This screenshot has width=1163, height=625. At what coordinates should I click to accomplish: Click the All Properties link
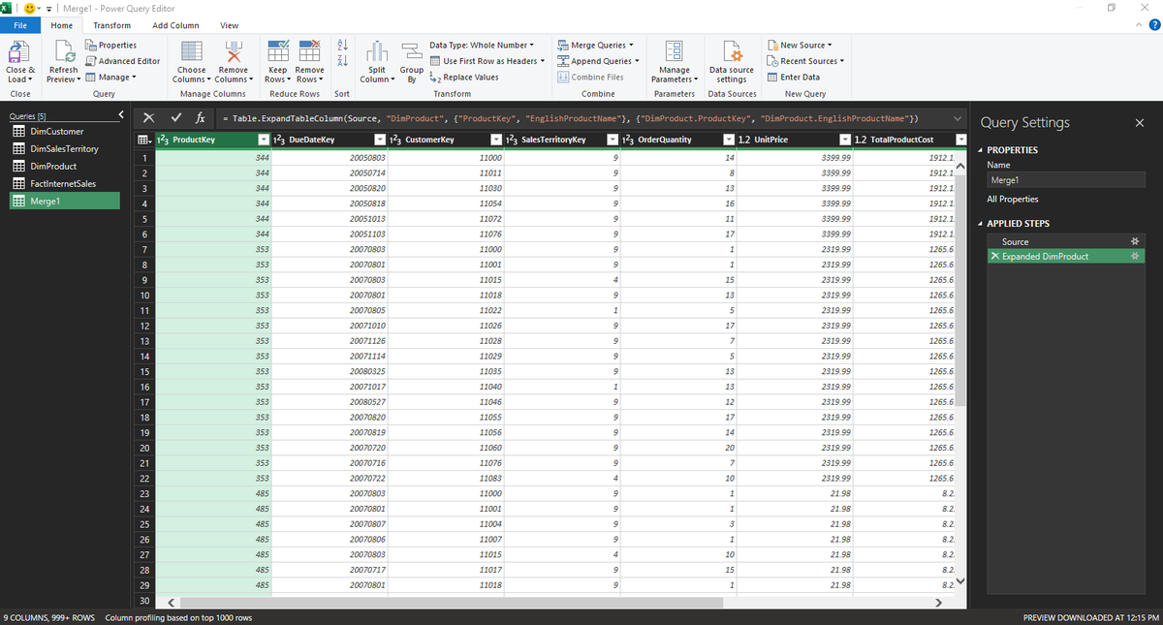tap(1012, 199)
